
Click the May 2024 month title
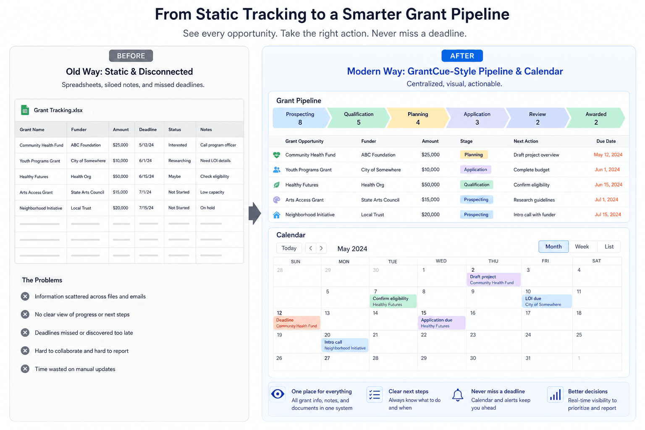pos(352,249)
